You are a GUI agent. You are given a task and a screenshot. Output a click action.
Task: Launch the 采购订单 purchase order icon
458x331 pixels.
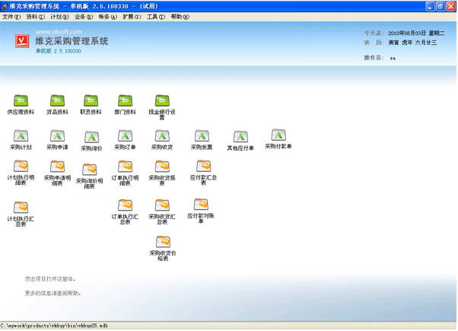point(125,140)
